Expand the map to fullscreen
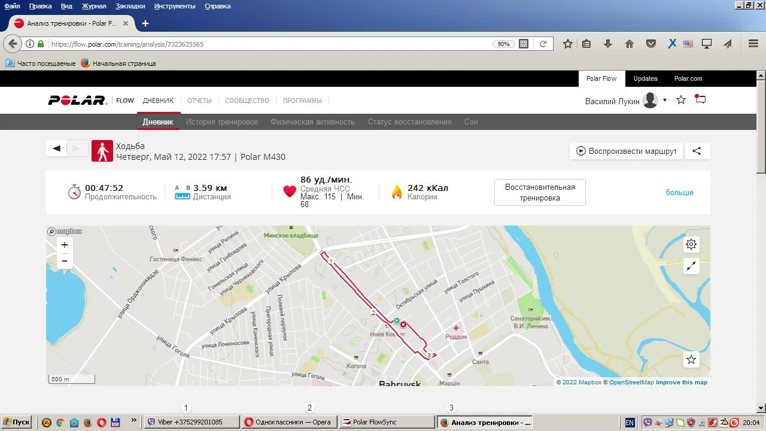The width and height of the screenshot is (766, 431). click(x=691, y=266)
